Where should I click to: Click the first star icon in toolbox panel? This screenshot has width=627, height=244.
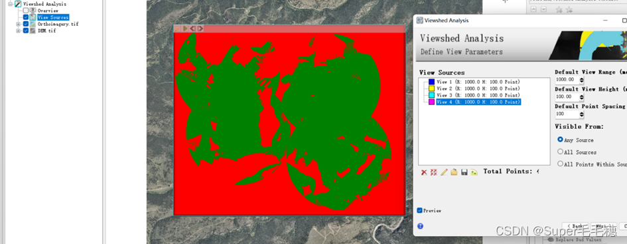pos(559,10)
